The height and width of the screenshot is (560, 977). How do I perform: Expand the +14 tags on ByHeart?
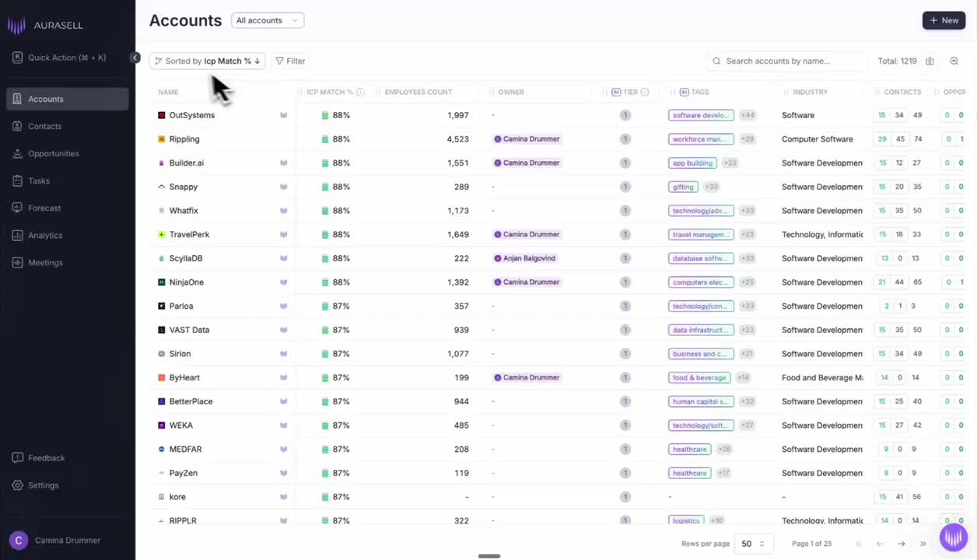(743, 378)
